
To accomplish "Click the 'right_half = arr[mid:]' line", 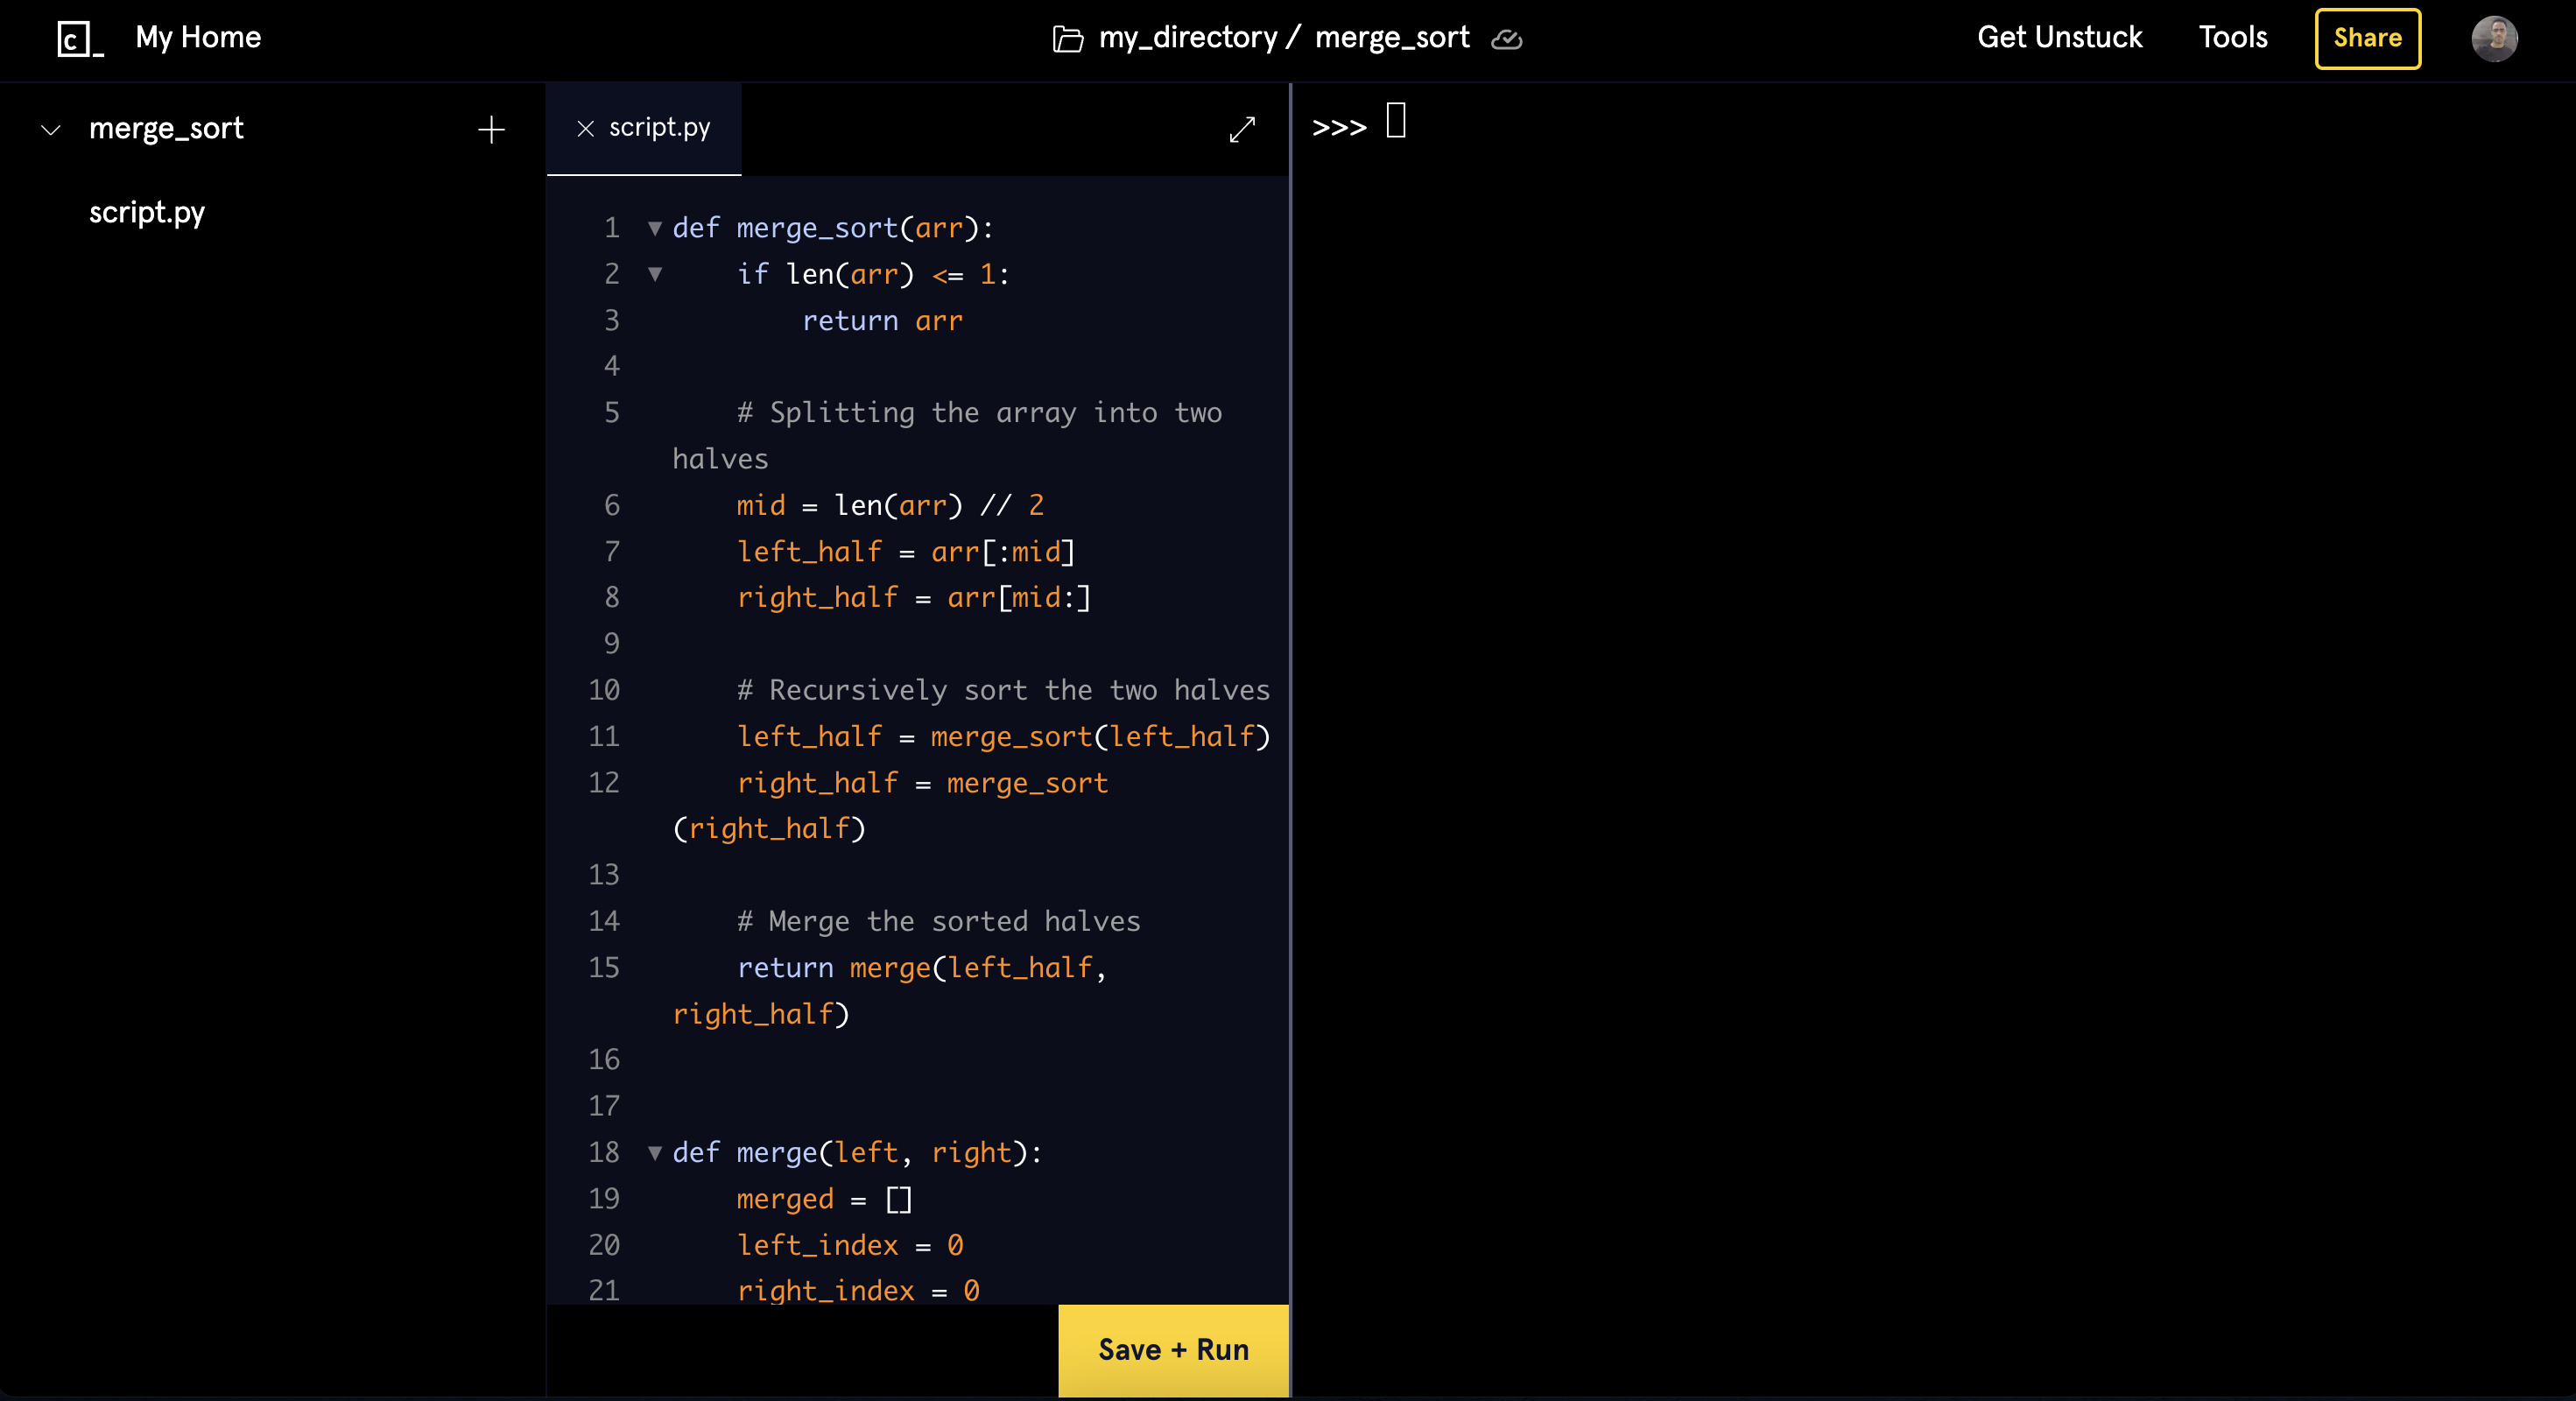I will [x=914, y=598].
